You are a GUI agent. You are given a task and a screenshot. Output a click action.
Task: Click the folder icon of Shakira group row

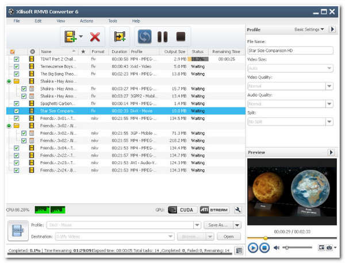pyautogui.click(x=17, y=81)
